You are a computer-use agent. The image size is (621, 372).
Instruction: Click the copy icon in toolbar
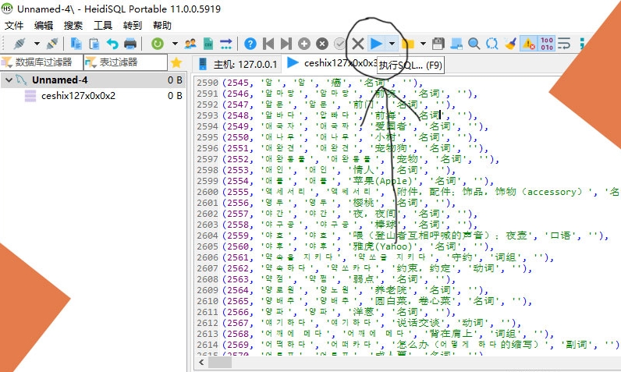pyautogui.click(x=76, y=44)
